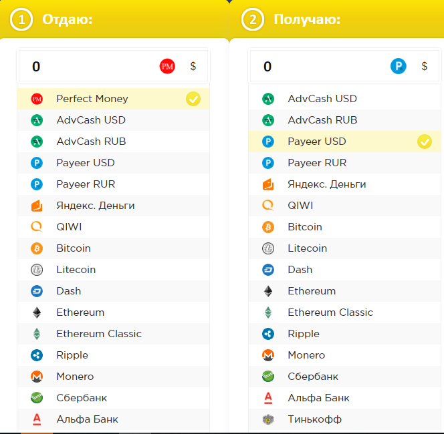Click the Яндекс. Деньги icon in the Получаю list

point(268,184)
